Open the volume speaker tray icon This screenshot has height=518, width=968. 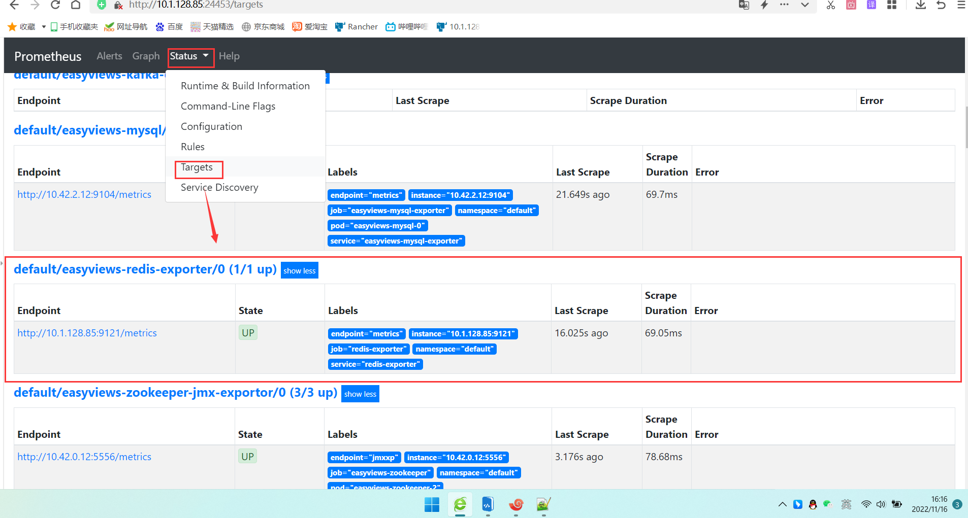click(x=881, y=504)
